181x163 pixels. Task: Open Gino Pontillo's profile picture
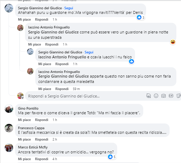click(x=9, y=109)
